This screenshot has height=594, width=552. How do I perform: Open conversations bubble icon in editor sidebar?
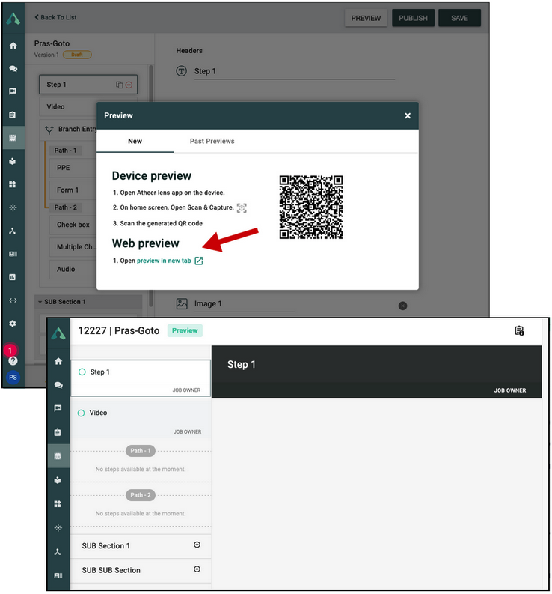pos(13,69)
